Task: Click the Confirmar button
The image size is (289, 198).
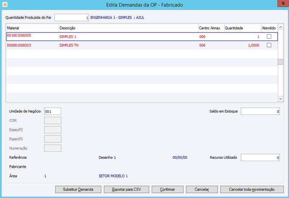Action: 167,189
